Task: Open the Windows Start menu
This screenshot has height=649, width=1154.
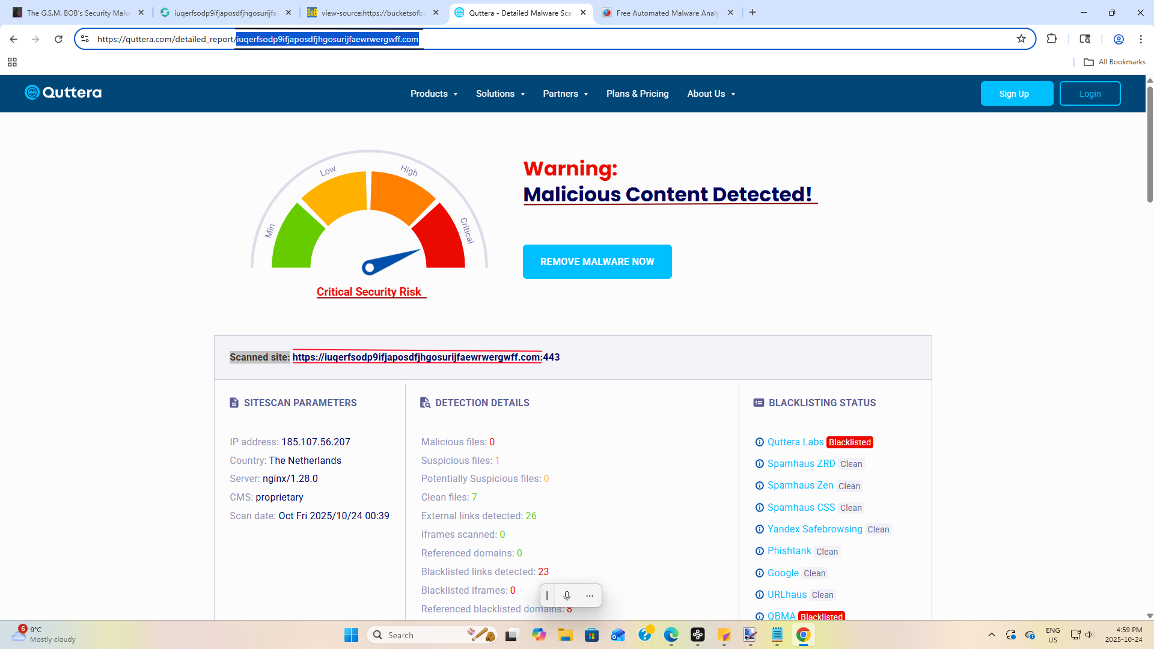Action: (x=351, y=635)
